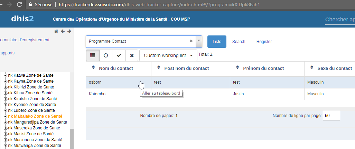Toggle the cancelled enrollments cross filter

(x=132, y=55)
